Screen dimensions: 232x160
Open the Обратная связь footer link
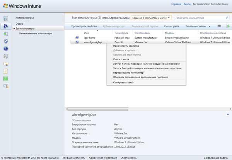coord(129,158)
